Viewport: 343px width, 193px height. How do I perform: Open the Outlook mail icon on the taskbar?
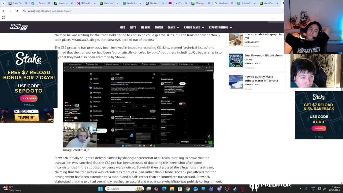pyautogui.click(x=196, y=189)
